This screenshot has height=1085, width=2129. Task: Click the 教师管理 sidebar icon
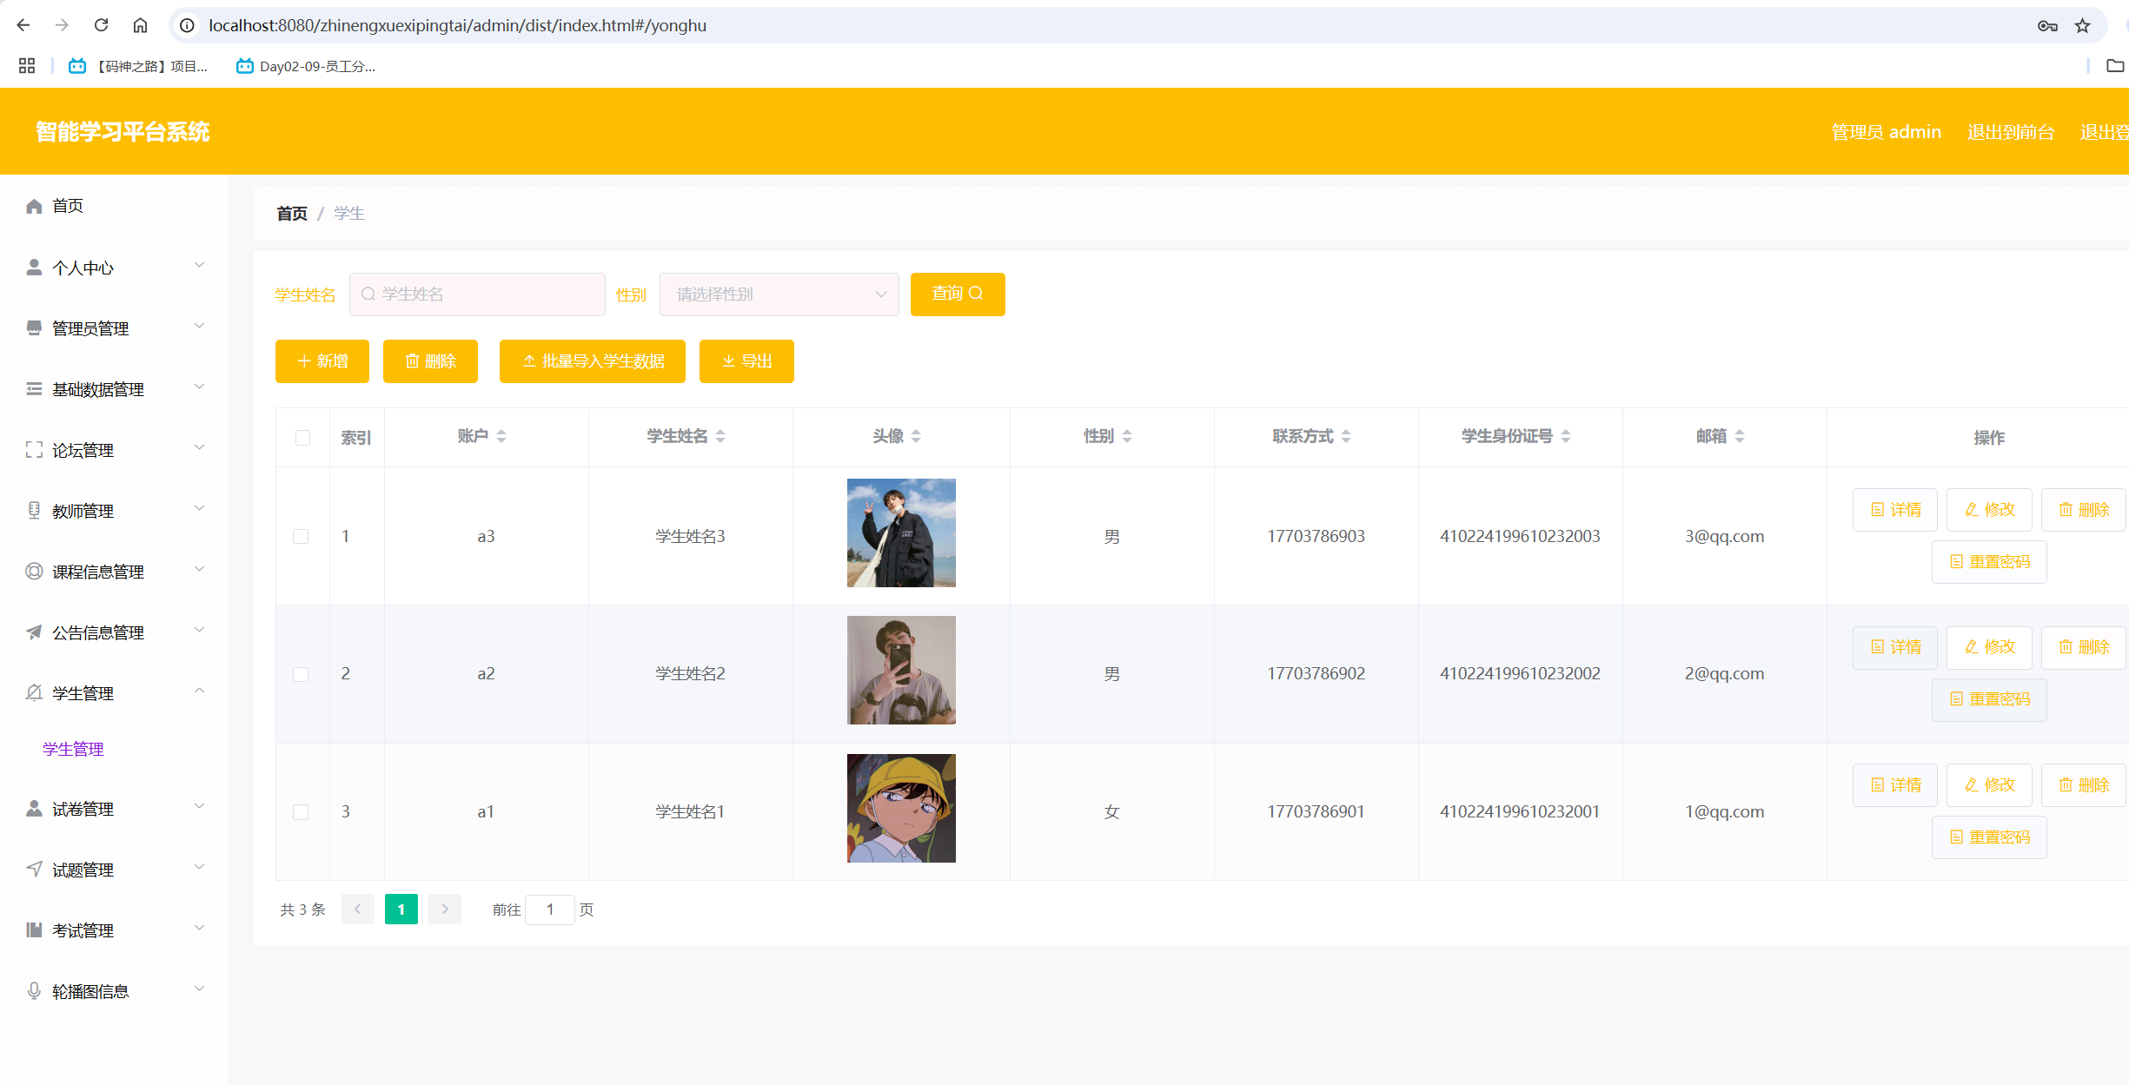coord(34,511)
